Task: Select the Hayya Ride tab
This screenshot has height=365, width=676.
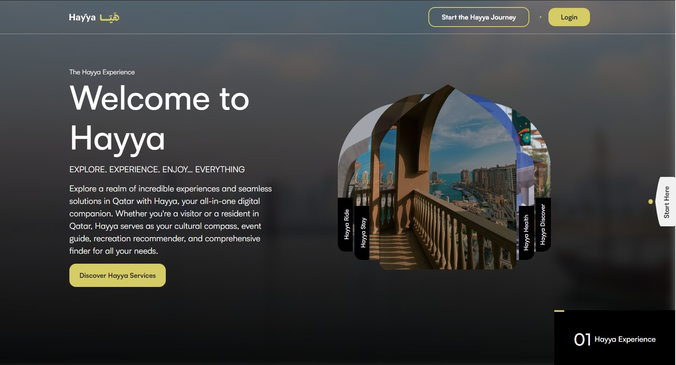Action: point(346,224)
